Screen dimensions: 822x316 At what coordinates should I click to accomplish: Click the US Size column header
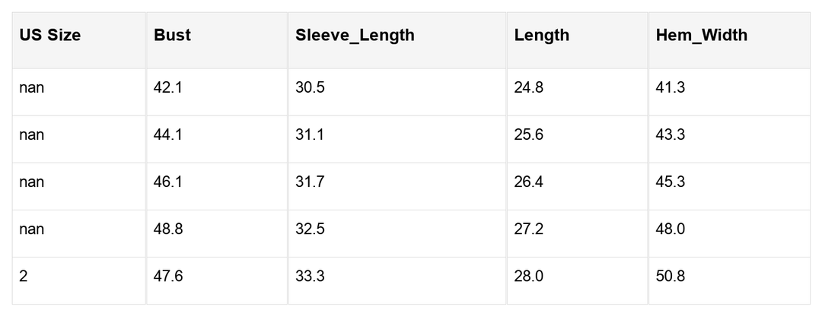pos(50,36)
